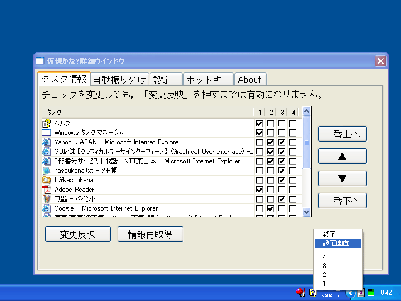Open the ホットキー tab
The width and height of the screenshot is (401, 301).
pyautogui.click(x=208, y=80)
